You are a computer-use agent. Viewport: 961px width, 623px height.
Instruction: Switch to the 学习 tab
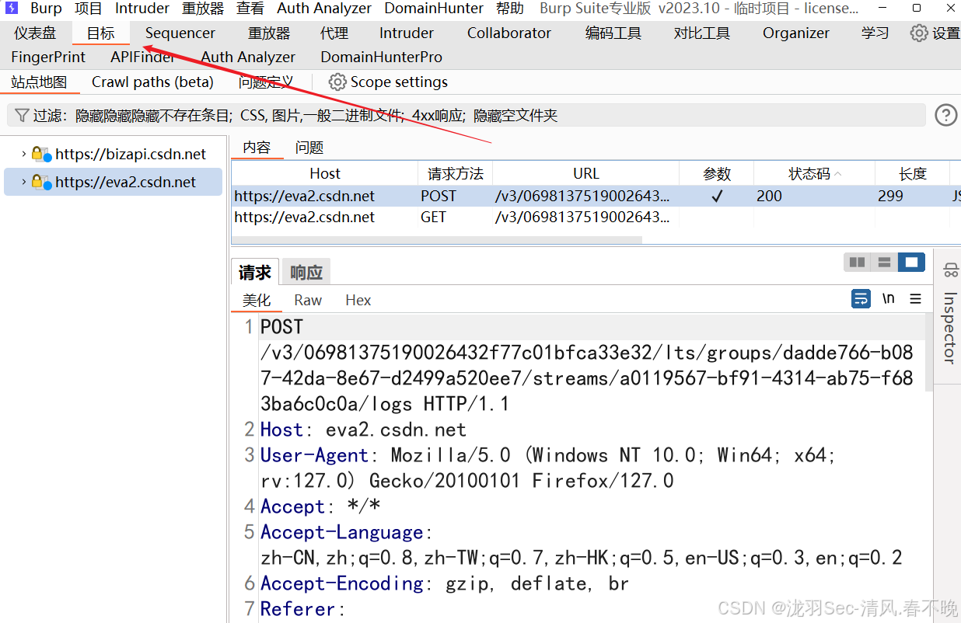point(875,33)
